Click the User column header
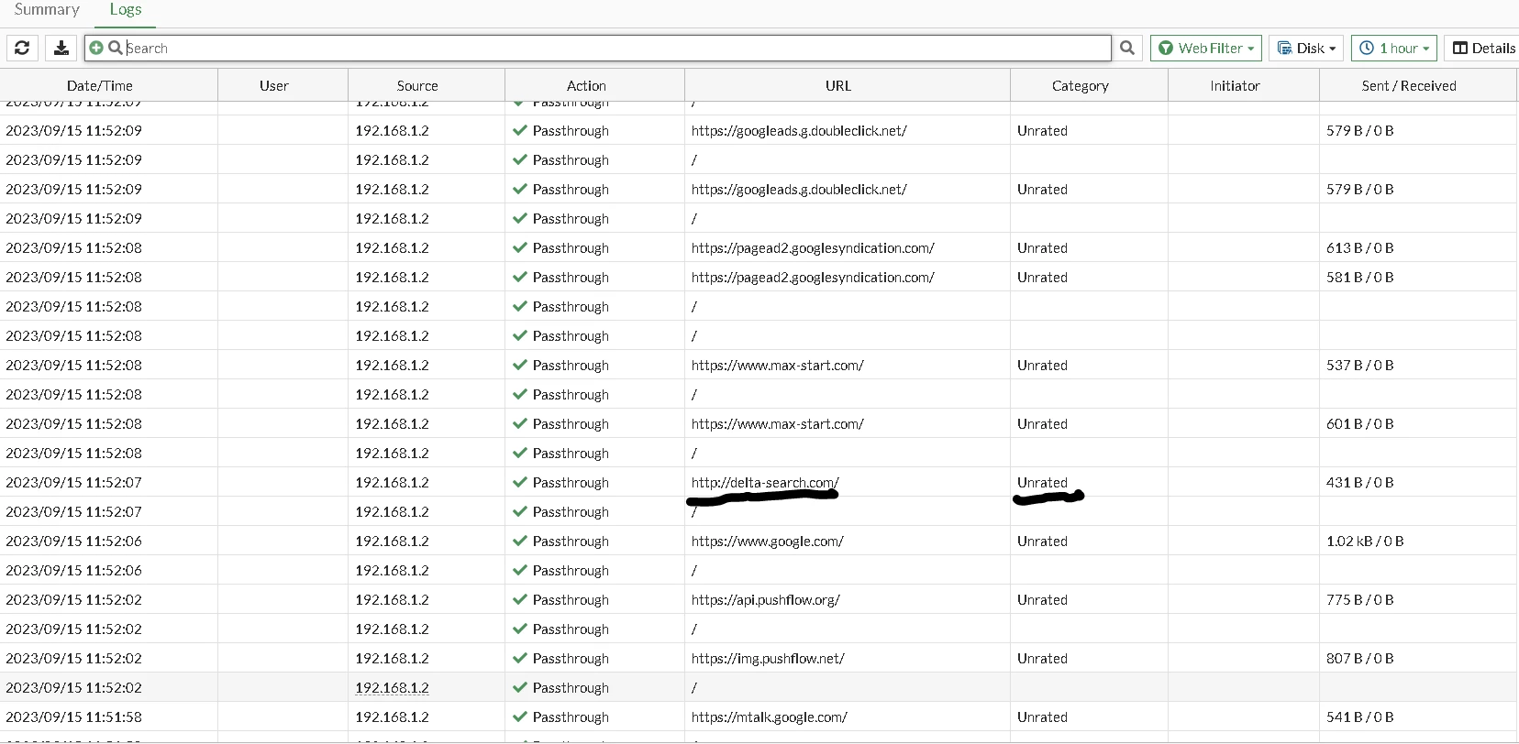Image resolution: width=1519 pixels, height=744 pixels. click(x=274, y=85)
